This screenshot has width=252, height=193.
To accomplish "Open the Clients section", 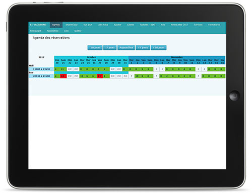I will point(131,25).
